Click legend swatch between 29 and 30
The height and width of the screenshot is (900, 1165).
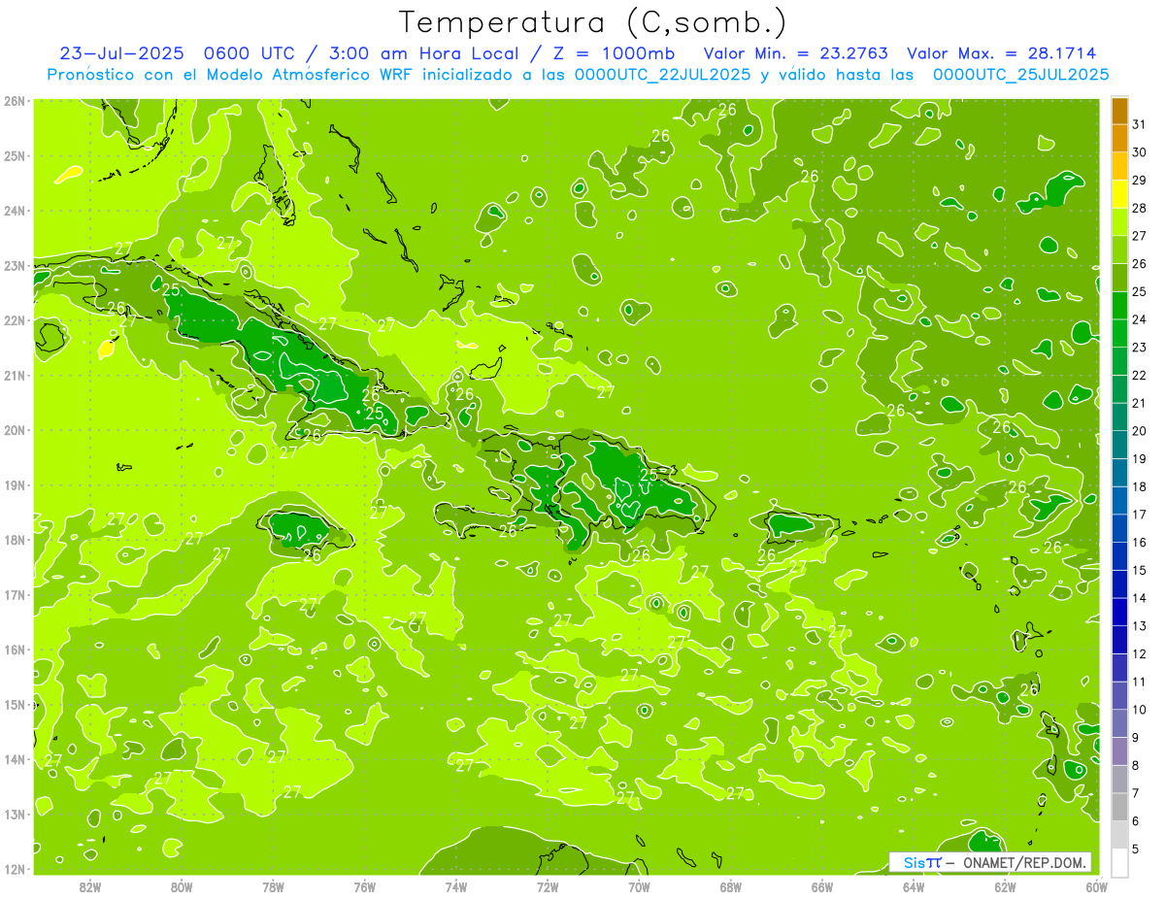1119,166
